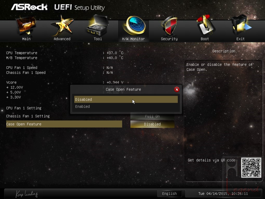Switch to the Advanced tab label

[x=62, y=39]
